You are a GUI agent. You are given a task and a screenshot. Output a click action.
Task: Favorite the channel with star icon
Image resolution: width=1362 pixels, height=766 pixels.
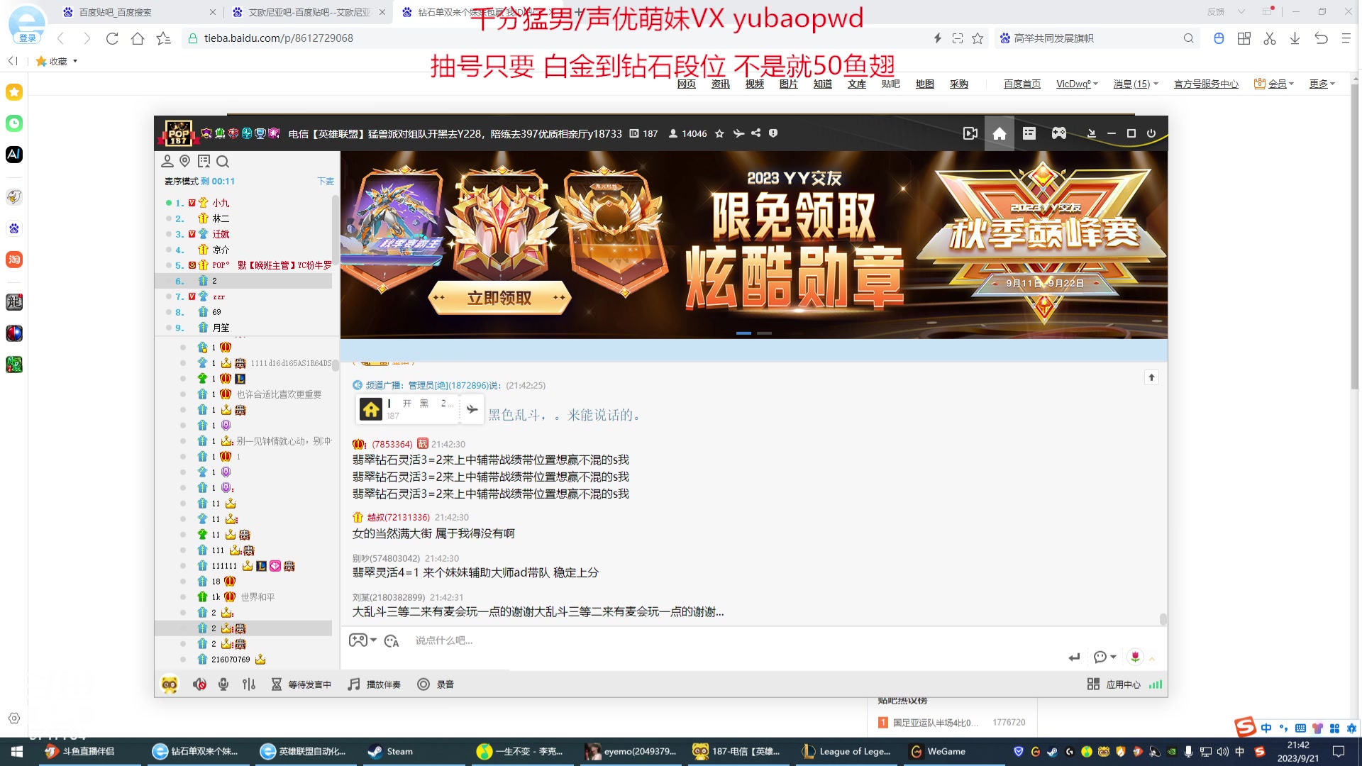click(719, 133)
